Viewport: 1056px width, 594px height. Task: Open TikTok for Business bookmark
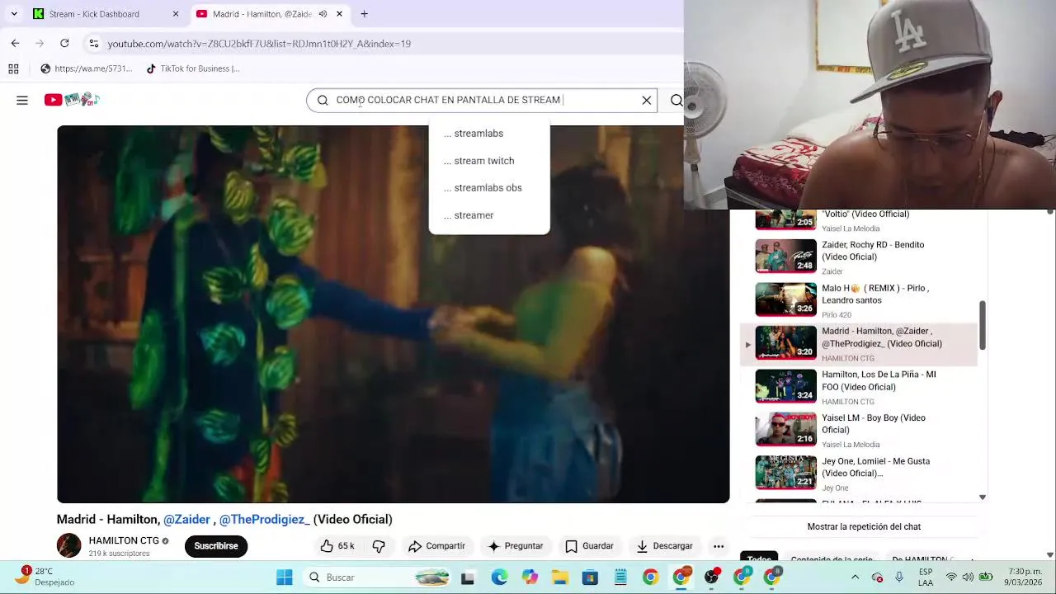tap(192, 68)
